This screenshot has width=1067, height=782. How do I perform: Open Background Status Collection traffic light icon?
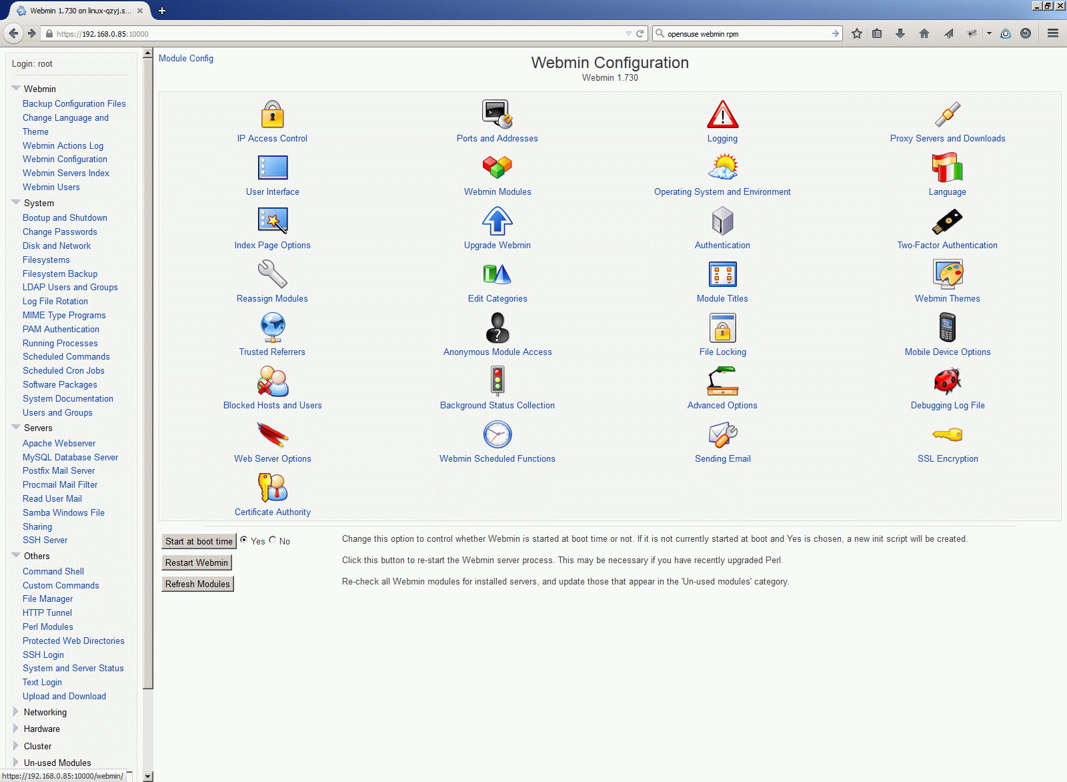click(497, 381)
